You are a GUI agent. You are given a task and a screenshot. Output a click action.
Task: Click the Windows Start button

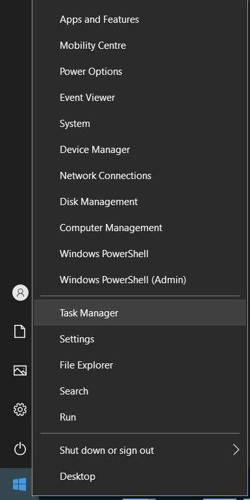(x=19, y=484)
